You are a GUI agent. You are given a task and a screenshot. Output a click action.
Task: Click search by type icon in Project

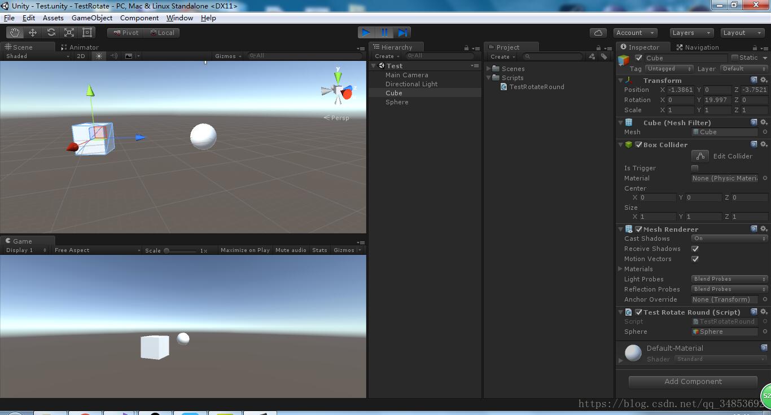click(592, 56)
